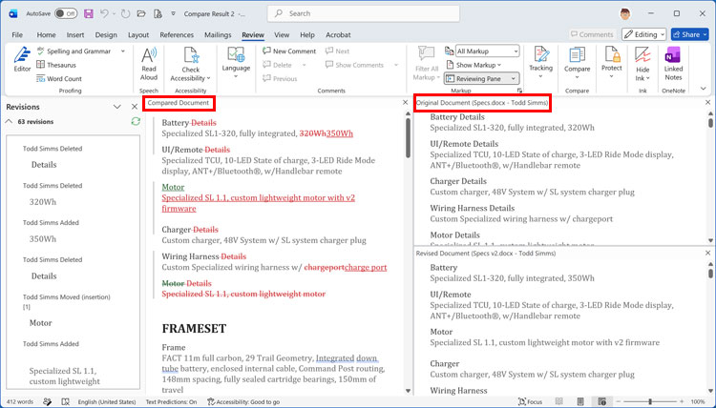This screenshot has width=716, height=408.
Task: Close the Revisions pane
Action: (135, 107)
